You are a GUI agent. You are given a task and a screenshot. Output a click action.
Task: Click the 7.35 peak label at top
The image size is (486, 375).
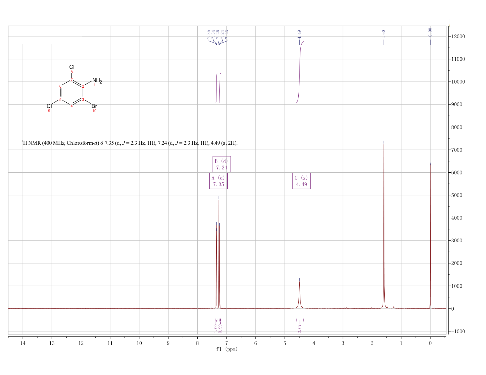[x=209, y=34]
